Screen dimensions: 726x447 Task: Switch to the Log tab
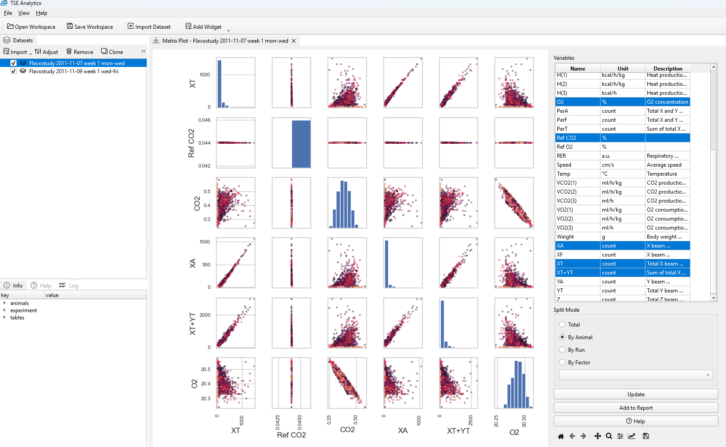click(69, 285)
